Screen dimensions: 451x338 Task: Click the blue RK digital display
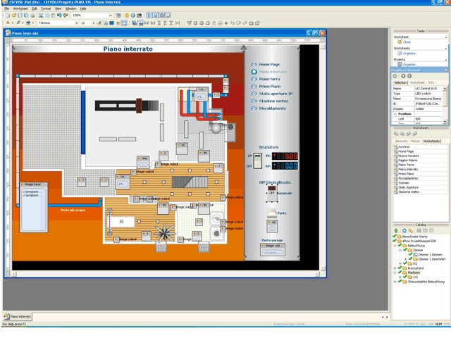(x=285, y=166)
